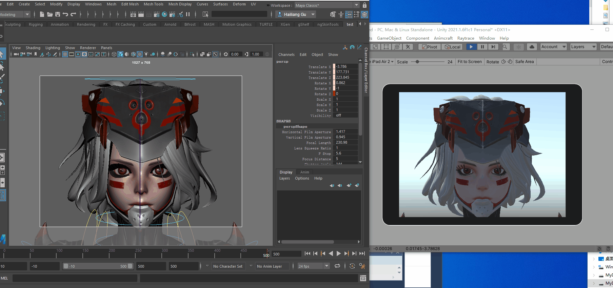Click the Unity cloud services icon
The height and width of the screenshot is (288, 613).
tap(532, 47)
